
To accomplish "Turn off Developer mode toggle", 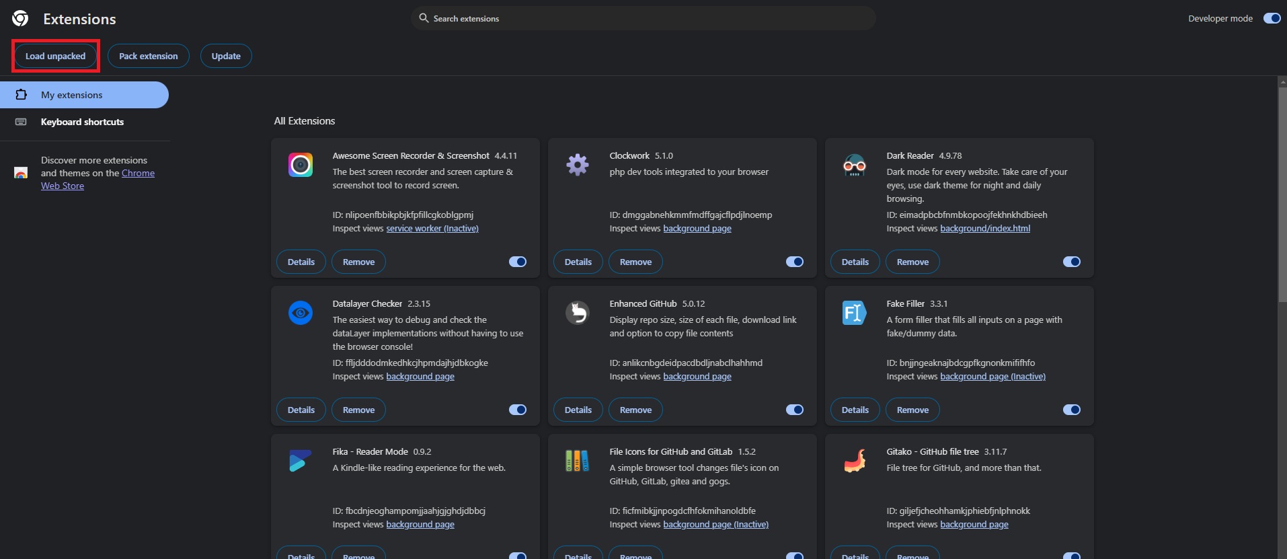I will (1272, 18).
